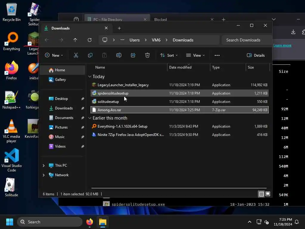Add a new File Explorer tab
Screen dimensions: 305x229
click(119, 28)
